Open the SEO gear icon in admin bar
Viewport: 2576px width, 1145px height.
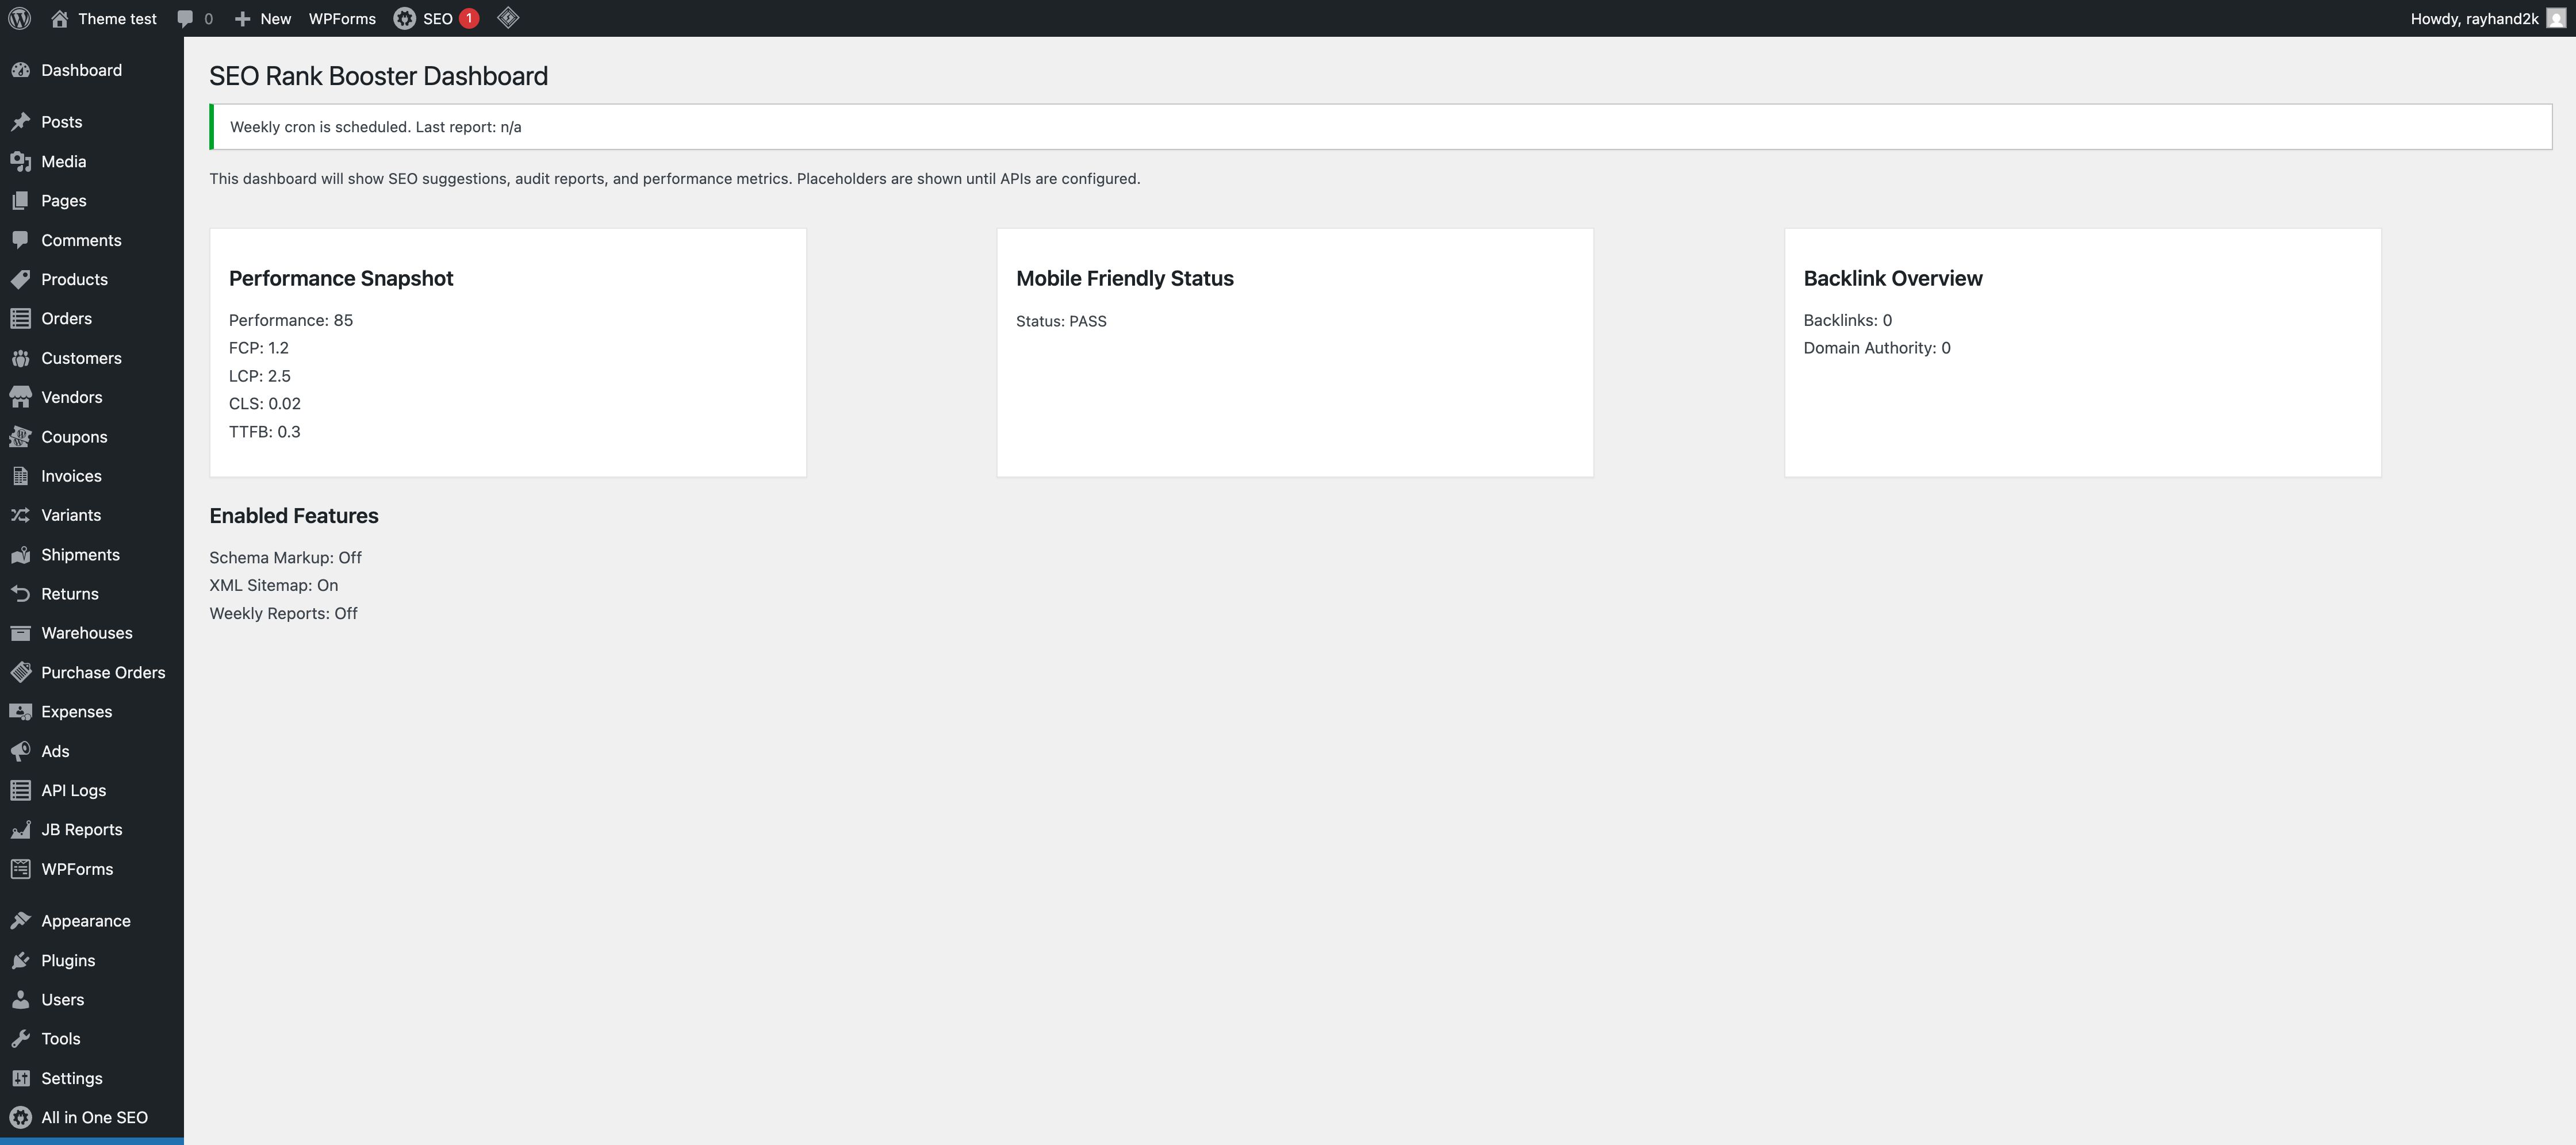pos(404,18)
